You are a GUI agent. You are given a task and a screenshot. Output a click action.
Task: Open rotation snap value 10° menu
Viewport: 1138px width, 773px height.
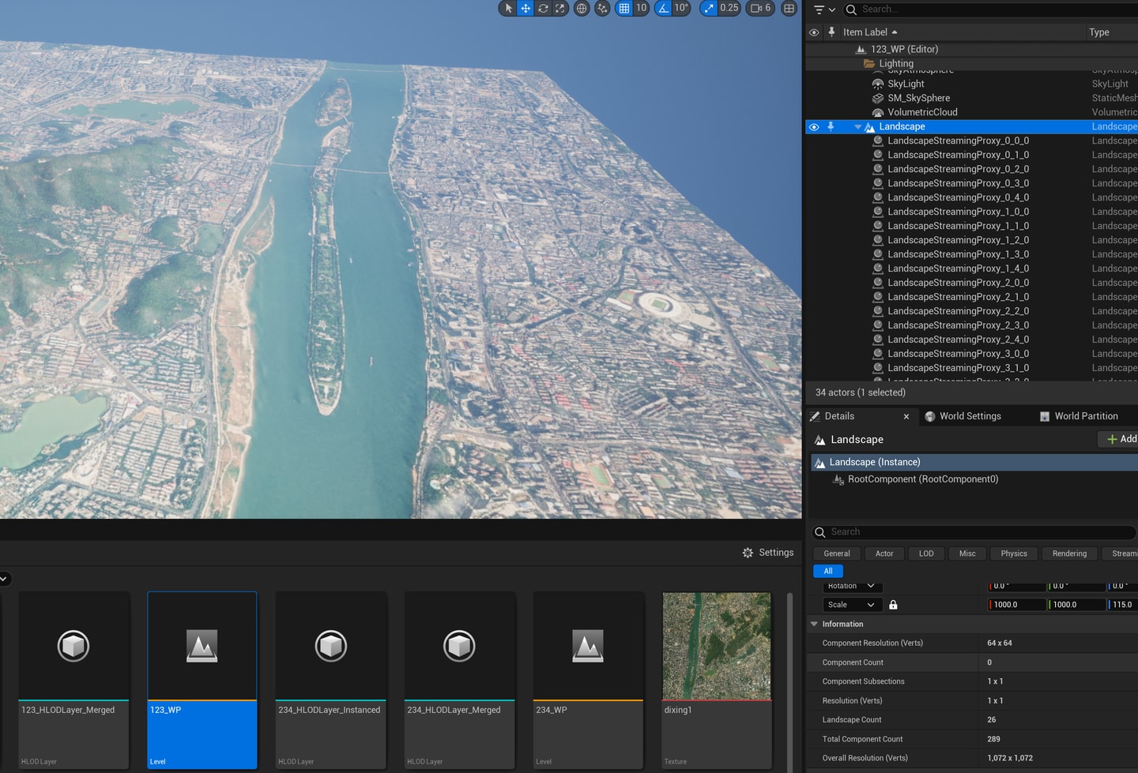tap(681, 8)
